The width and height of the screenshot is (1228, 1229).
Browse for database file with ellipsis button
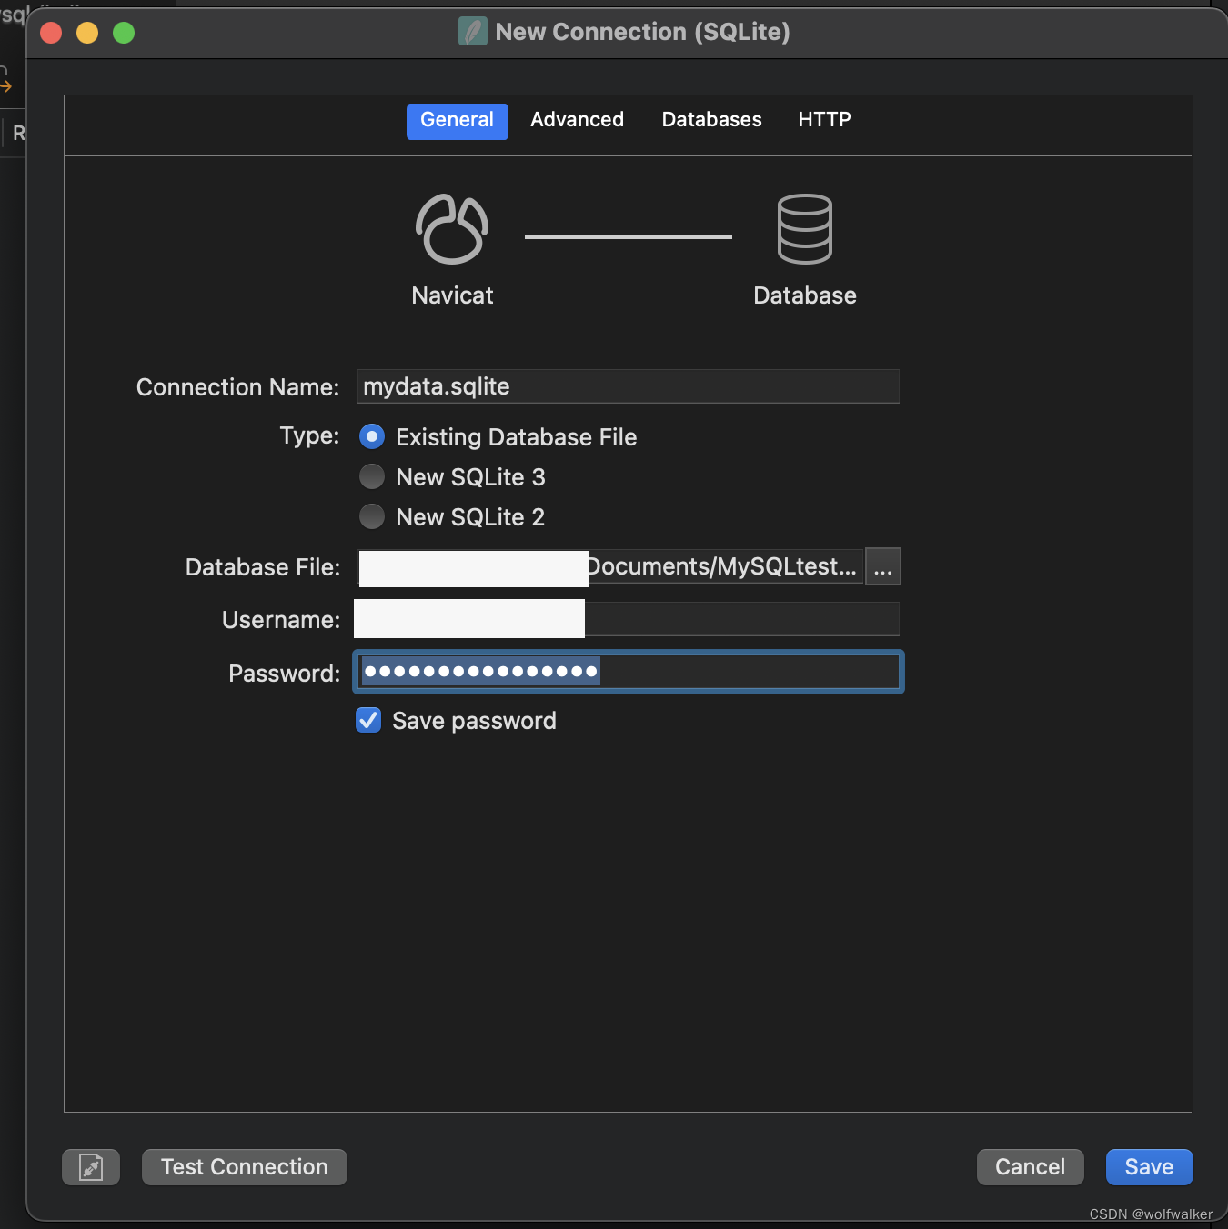coord(882,566)
